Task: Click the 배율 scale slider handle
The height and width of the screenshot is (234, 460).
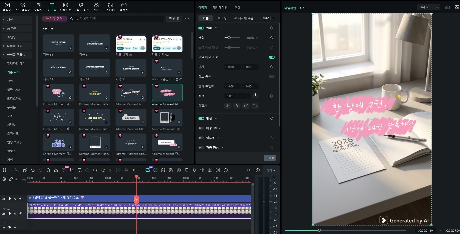Action: 229,38
